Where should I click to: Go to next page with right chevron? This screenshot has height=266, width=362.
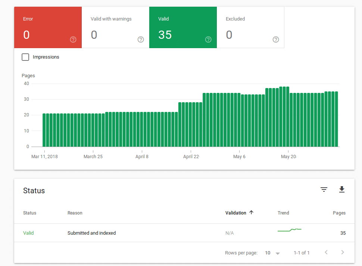coord(343,253)
